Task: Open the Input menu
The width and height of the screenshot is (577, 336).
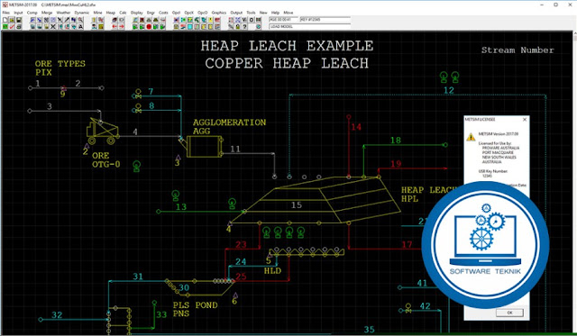Action: [x=18, y=13]
